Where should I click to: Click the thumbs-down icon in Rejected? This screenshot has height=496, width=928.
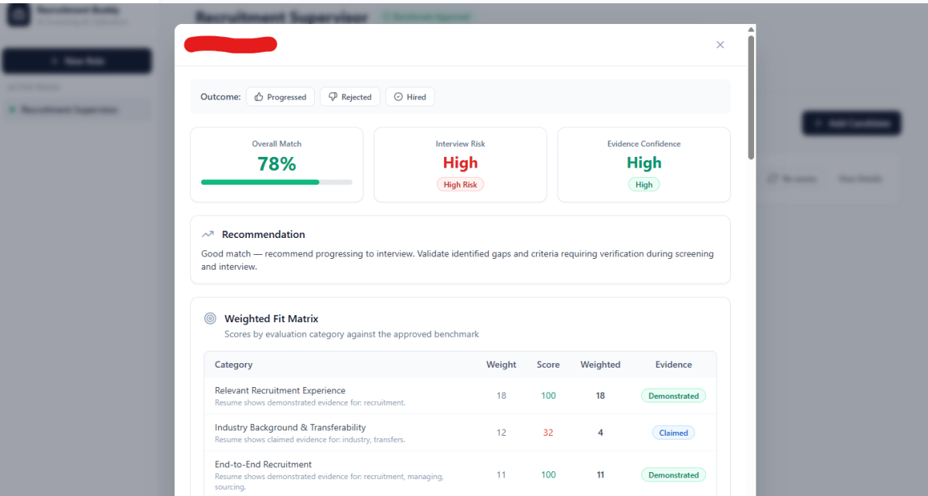[x=333, y=97]
